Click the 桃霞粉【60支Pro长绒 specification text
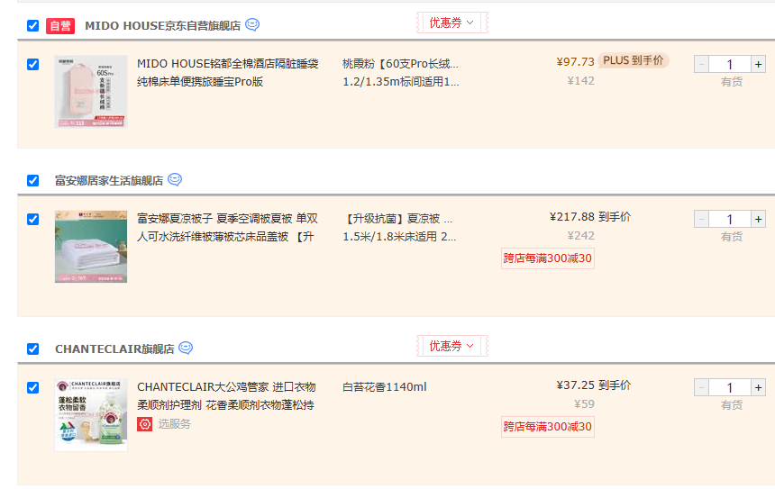Screen dimensions: 775x489 click(400, 64)
